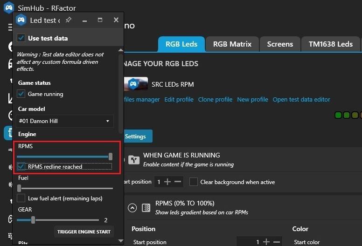Screen dimensions: 362x246
Task: Toggle the Use test data checkbox
Action: (21, 38)
